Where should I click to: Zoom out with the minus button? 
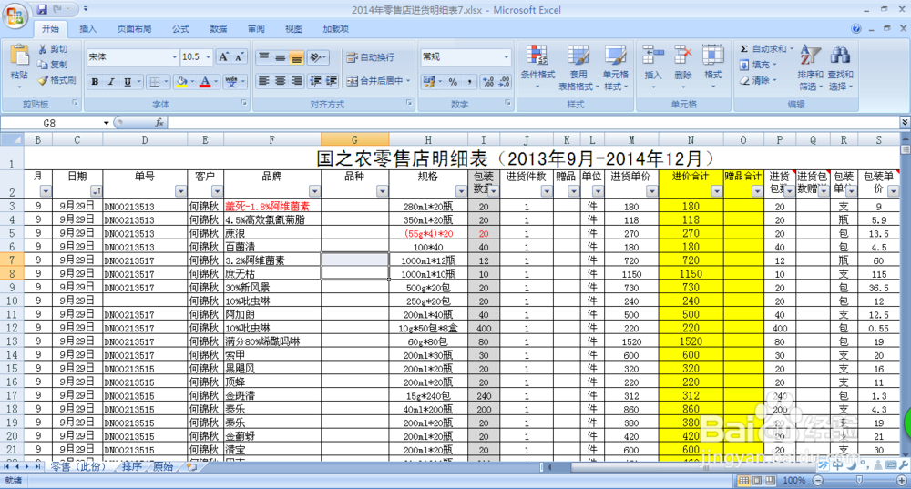tap(818, 480)
